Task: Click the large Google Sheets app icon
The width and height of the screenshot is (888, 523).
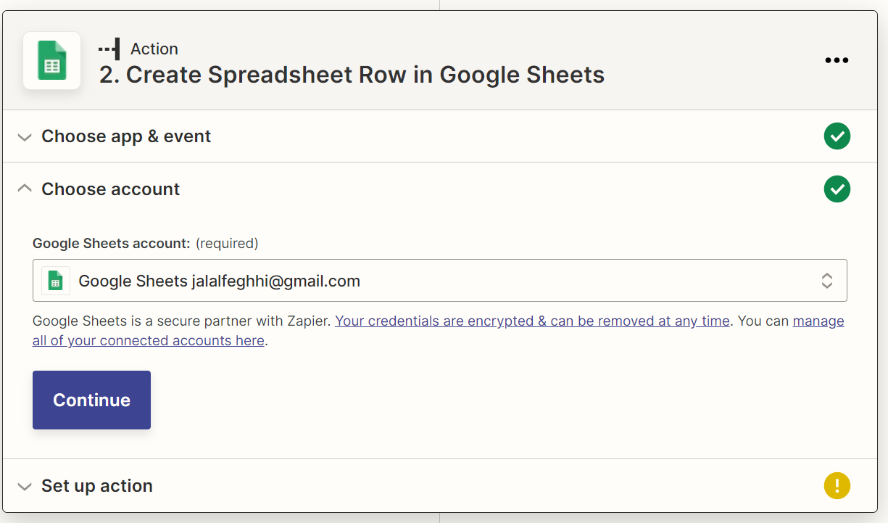Action: [x=51, y=61]
